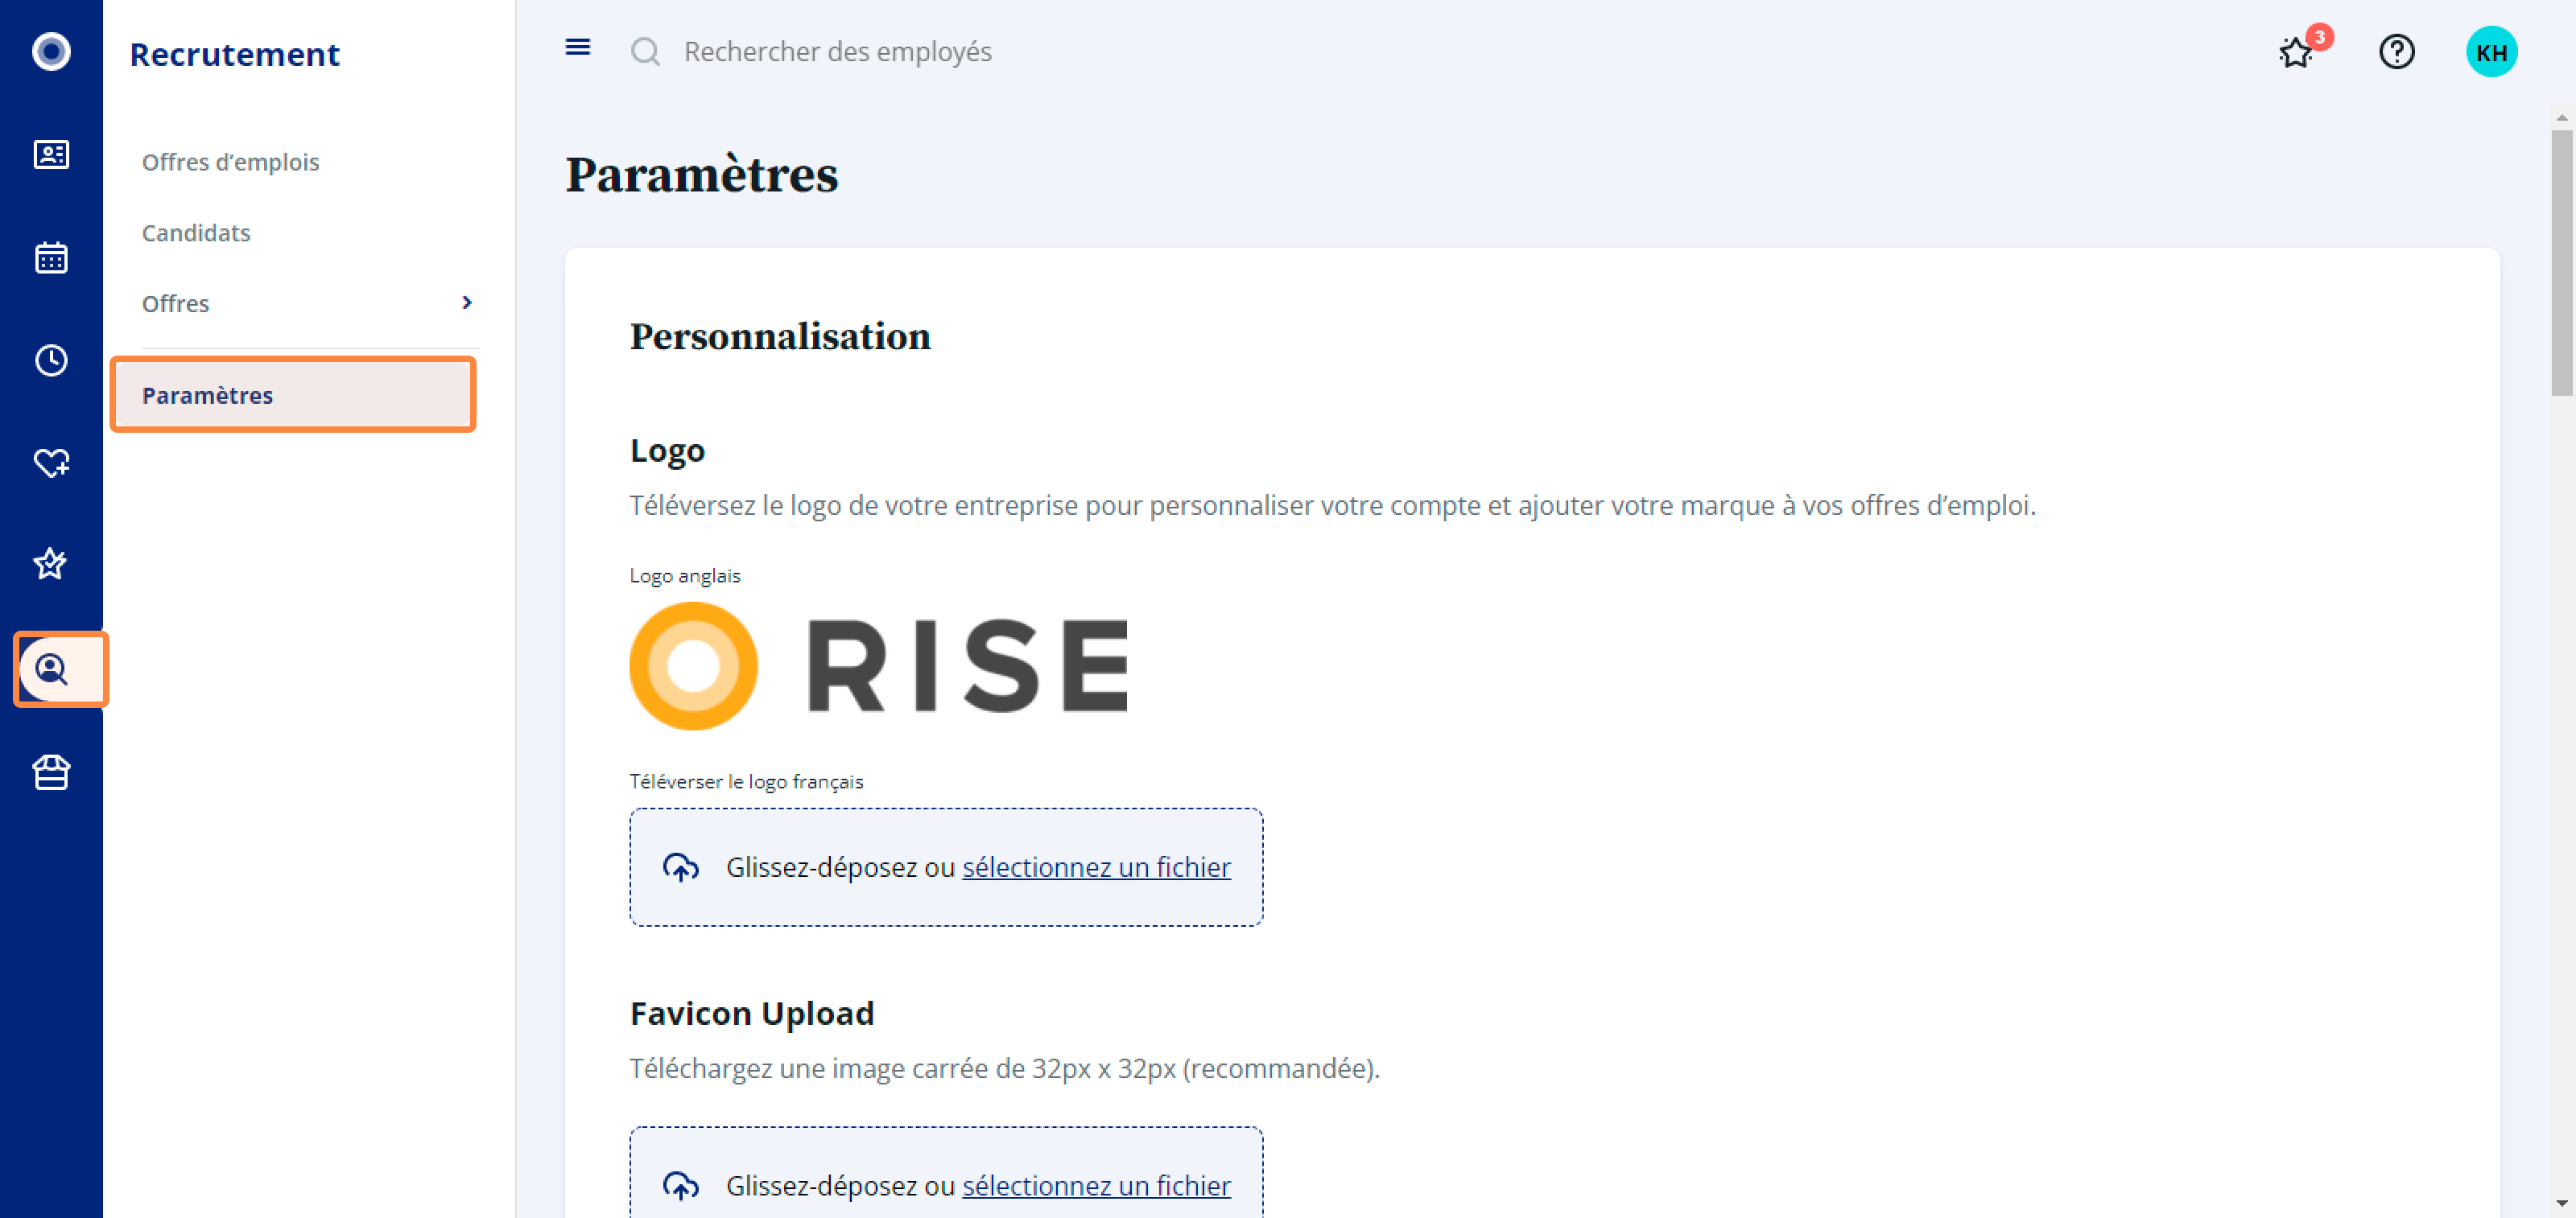This screenshot has height=1218, width=2576.
Task: Click select a file link for French logo
Action: pyautogui.click(x=1096, y=867)
